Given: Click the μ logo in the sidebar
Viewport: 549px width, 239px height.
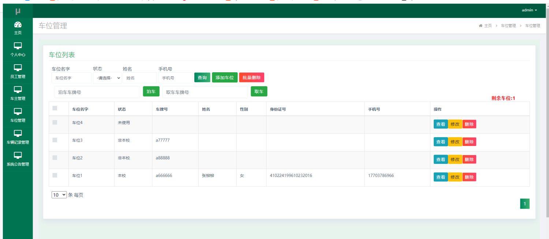Looking at the screenshot, I should click(18, 11).
